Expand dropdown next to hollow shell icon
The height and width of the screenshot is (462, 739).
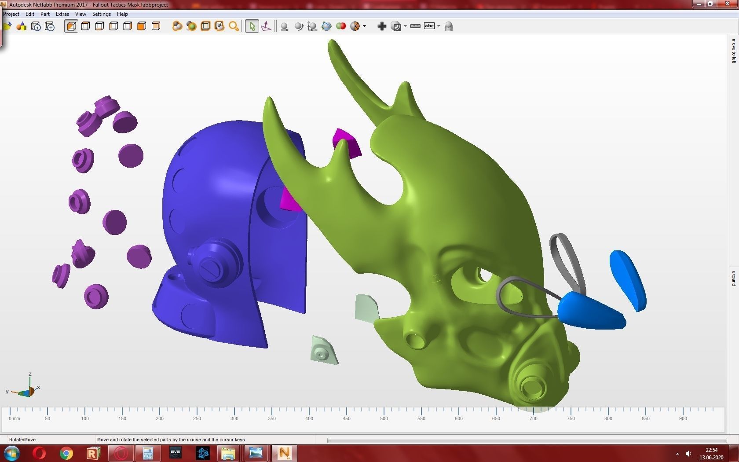pyautogui.click(x=405, y=26)
